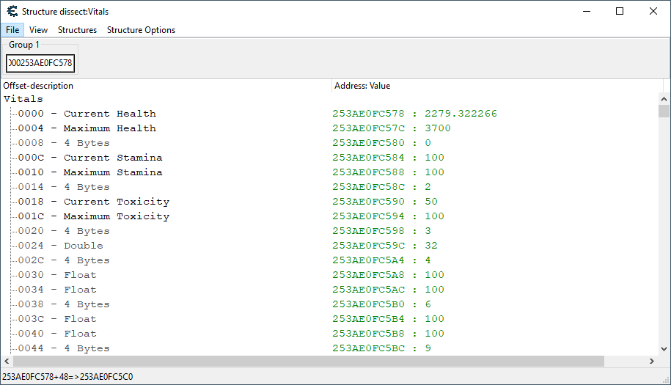Image resolution: width=671 pixels, height=385 pixels.
Task: Click the horizontal scrollbar left arrow
Action: (7, 362)
